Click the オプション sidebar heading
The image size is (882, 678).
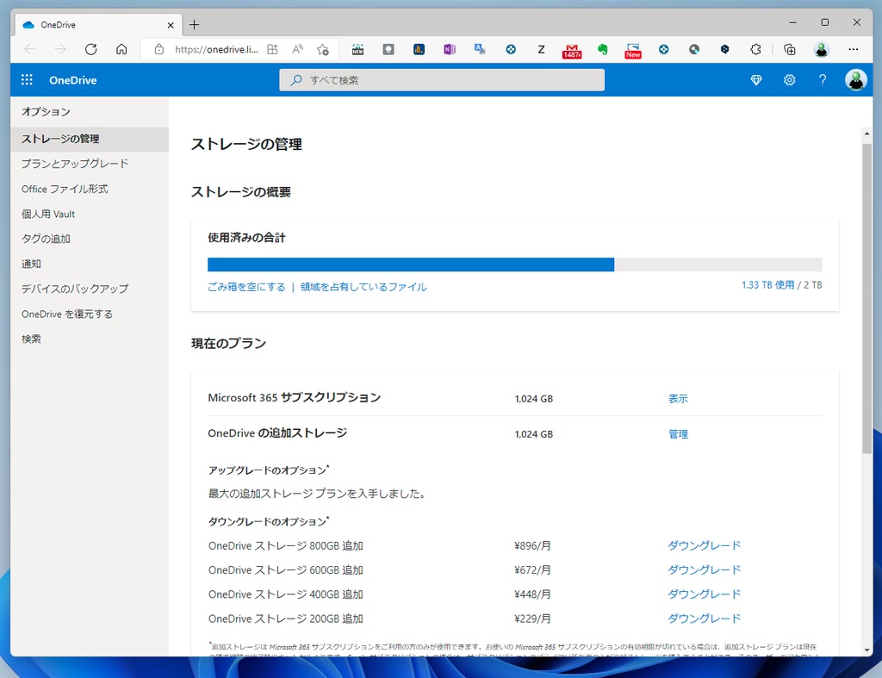coord(46,111)
